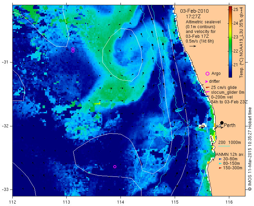254x206 pixels.
Task: Click the 113 longitude axis label
Action: pos(66,202)
